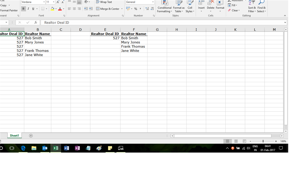Apply Percent Style formatting
This screenshot has height=170, width=303.
[x=136, y=9]
